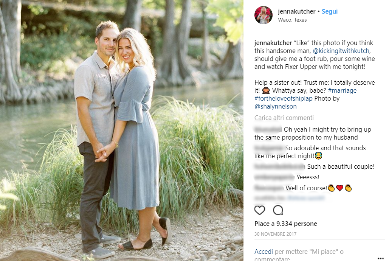
Task: Open jennakutcher username in caption
Action: (x=273, y=43)
